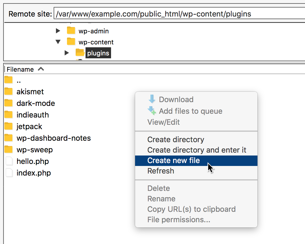
Task: Collapse the wp-content tree node
Action: click(58, 42)
